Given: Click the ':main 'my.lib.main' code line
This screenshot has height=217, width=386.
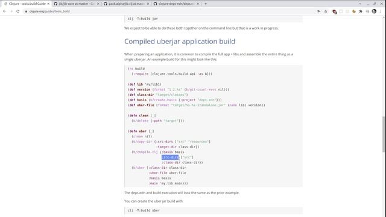Looking at the screenshot, I should pos(168,183).
